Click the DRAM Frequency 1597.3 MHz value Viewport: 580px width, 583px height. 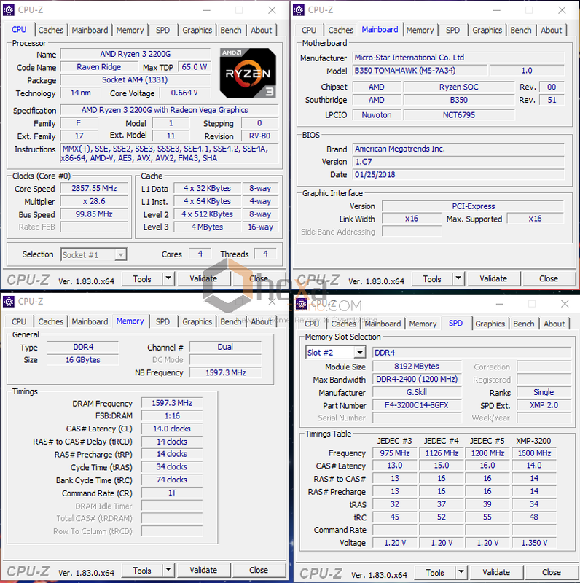(x=172, y=403)
